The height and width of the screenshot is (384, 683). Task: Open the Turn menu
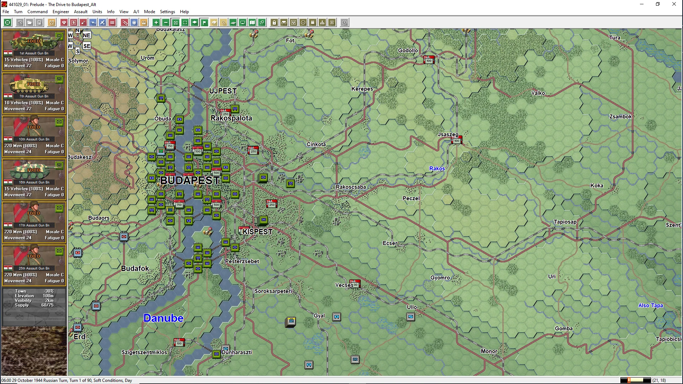coord(18,11)
